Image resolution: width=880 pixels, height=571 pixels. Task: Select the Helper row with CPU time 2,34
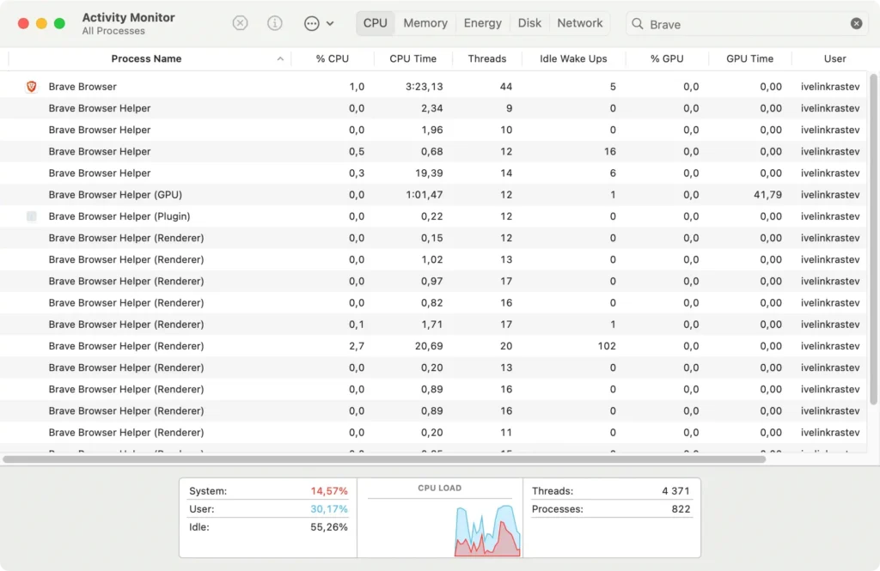coord(433,108)
